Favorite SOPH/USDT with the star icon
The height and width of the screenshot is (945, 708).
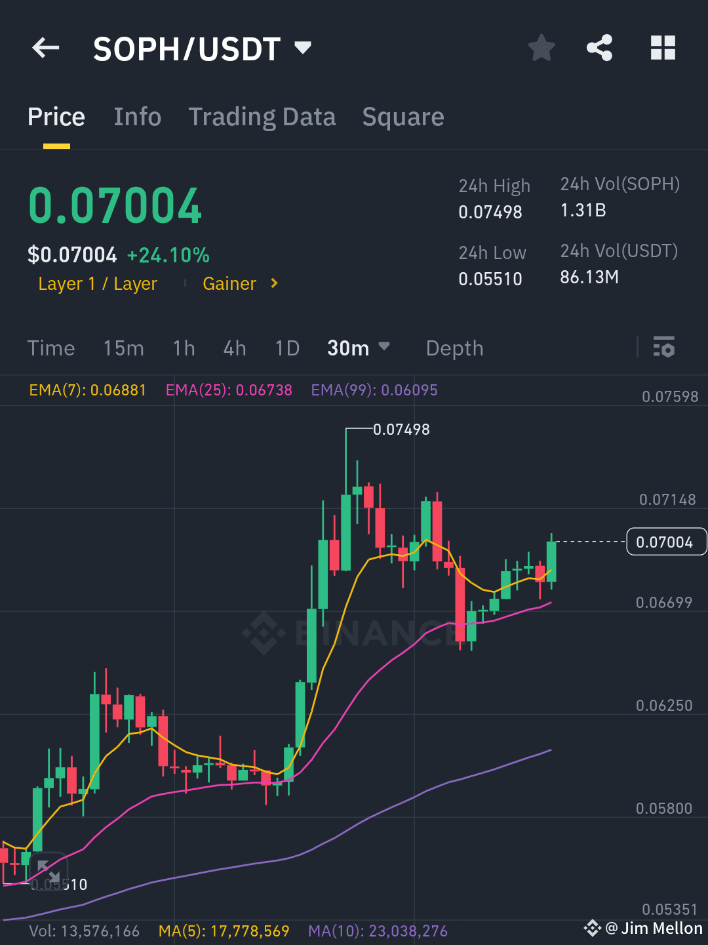(541, 47)
